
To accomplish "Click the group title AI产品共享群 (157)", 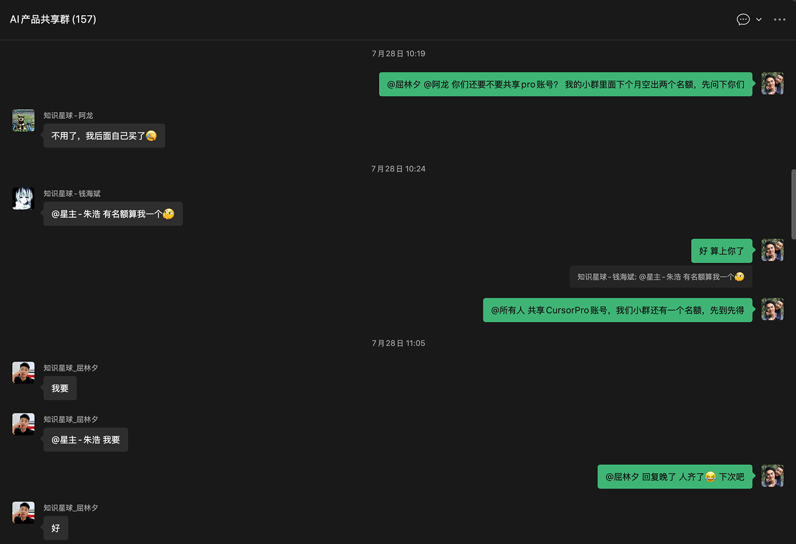I will point(53,20).
